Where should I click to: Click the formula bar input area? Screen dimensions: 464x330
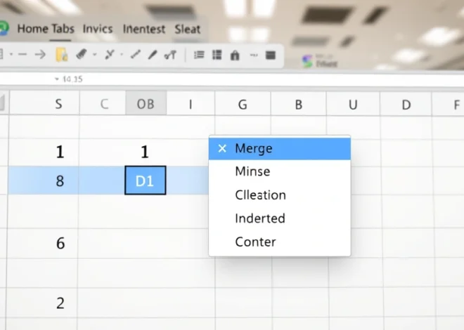click(x=272, y=79)
